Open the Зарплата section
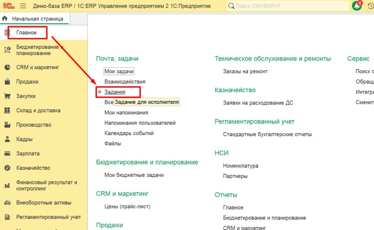Screen dimensions: 374x230 click(x=28, y=153)
